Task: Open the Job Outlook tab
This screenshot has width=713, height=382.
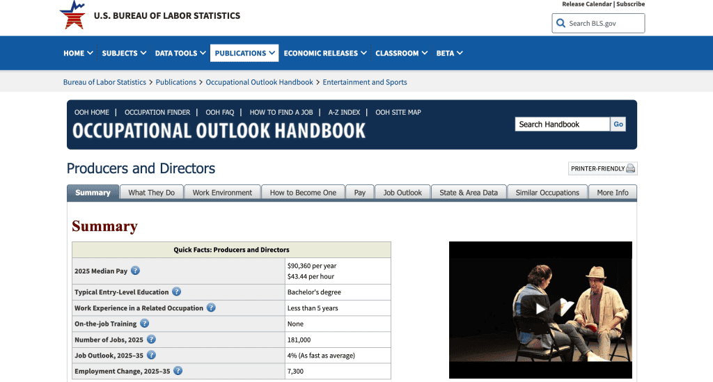Action: point(402,193)
